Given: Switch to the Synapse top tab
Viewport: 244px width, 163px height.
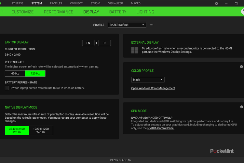Looking at the screenshot, I should click(17, 3).
